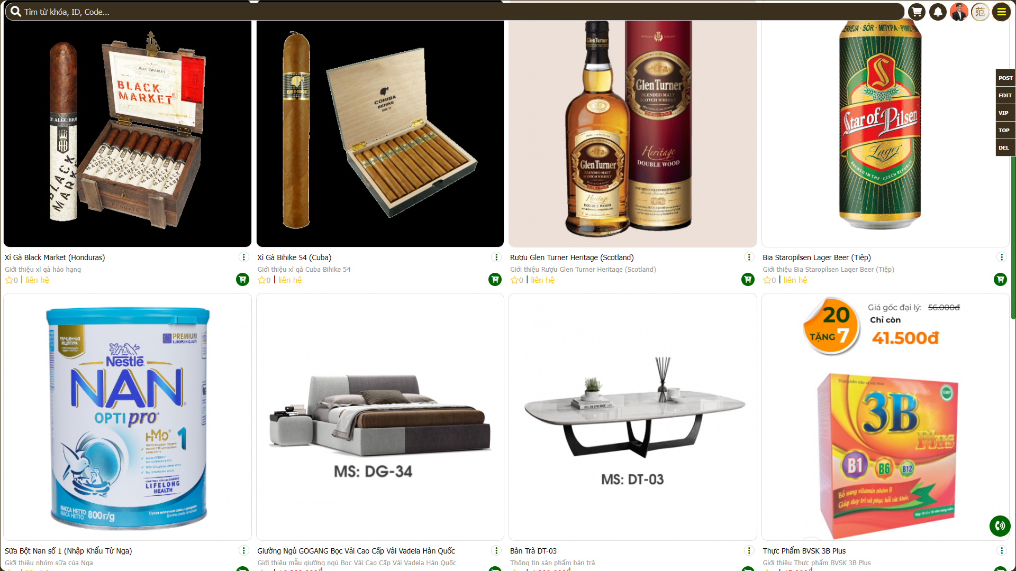Viewport: 1016px width, 571px height.
Task: Click liên hệ link under Glen Turner
Action: tap(542, 280)
